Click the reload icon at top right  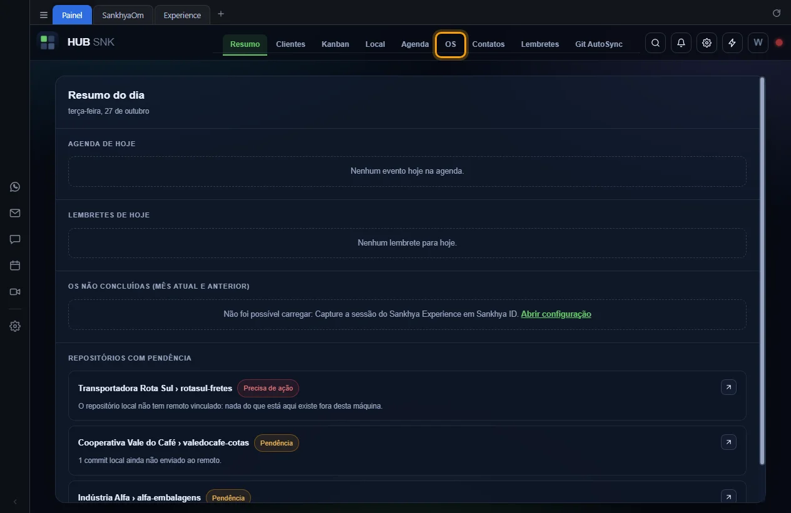[x=777, y=13]
